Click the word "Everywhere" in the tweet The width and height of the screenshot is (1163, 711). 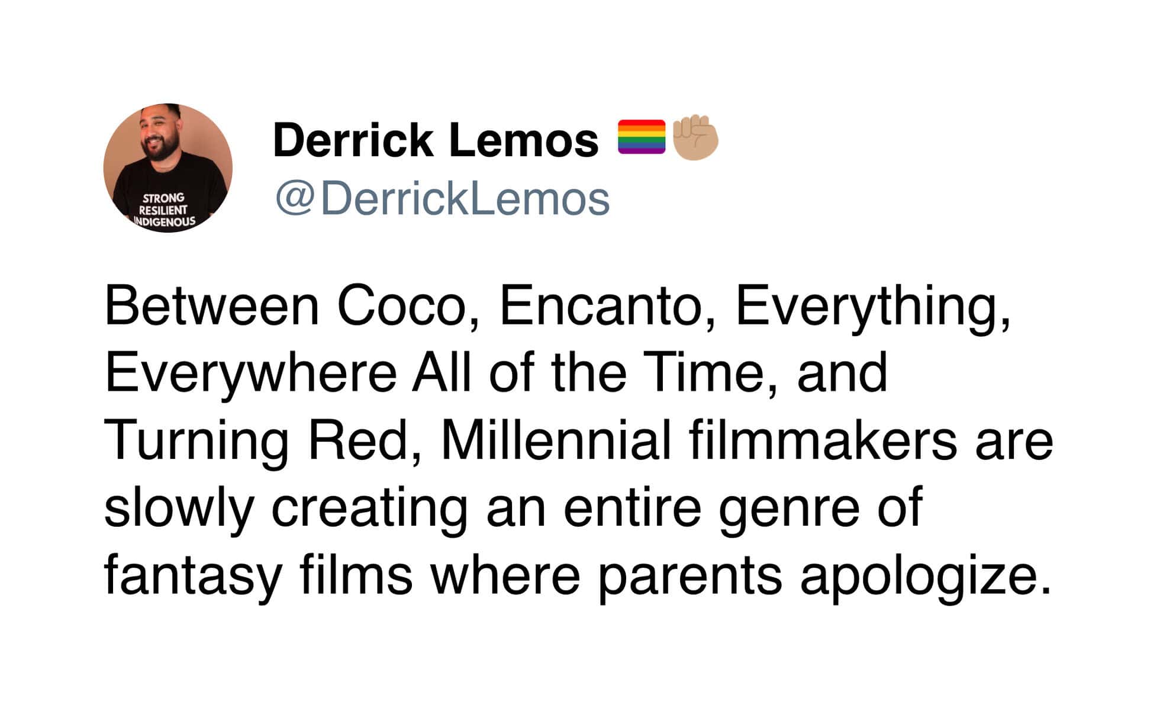251,374
